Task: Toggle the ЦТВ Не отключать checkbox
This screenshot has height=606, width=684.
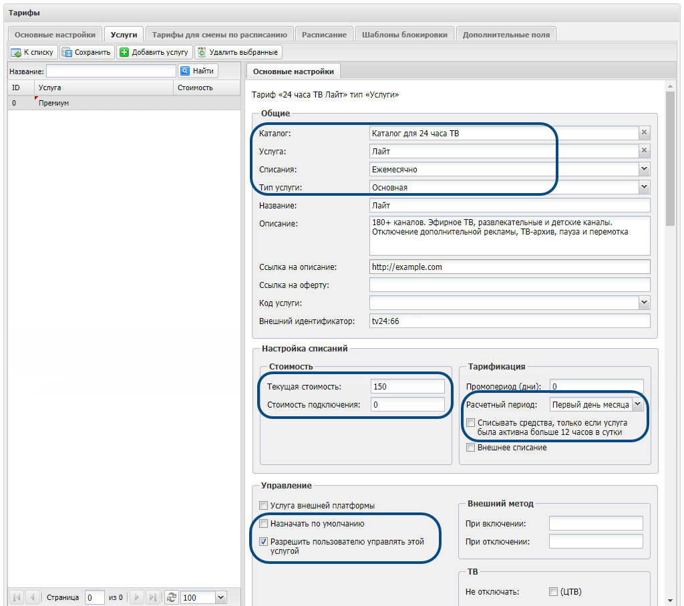Action: [553, 591]
